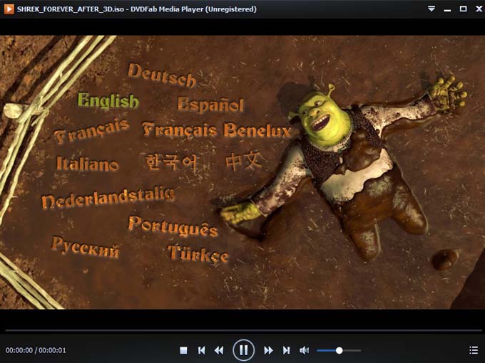Select Nederlandstalig language option
485x363 pixels.
108,198
